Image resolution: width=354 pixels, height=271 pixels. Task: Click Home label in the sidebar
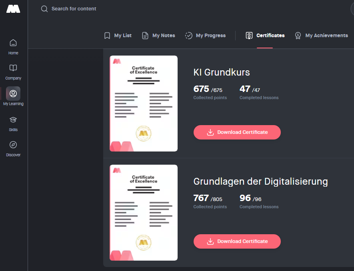13,53
